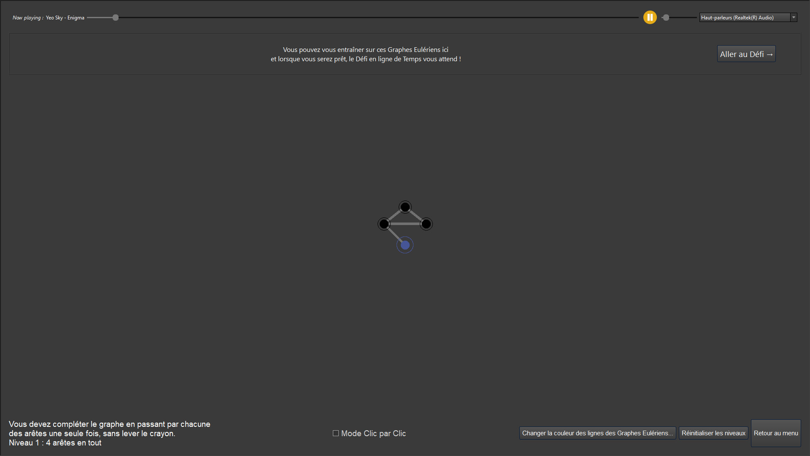This screenshot has height=456, width=810.
Task: Click the diagonal edge leading to the blue node
Action: 394,235
